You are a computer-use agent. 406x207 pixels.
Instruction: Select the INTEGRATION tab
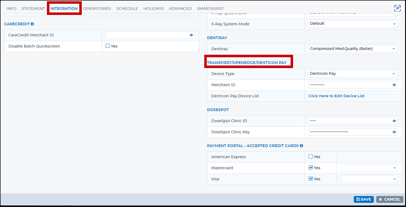64,9
